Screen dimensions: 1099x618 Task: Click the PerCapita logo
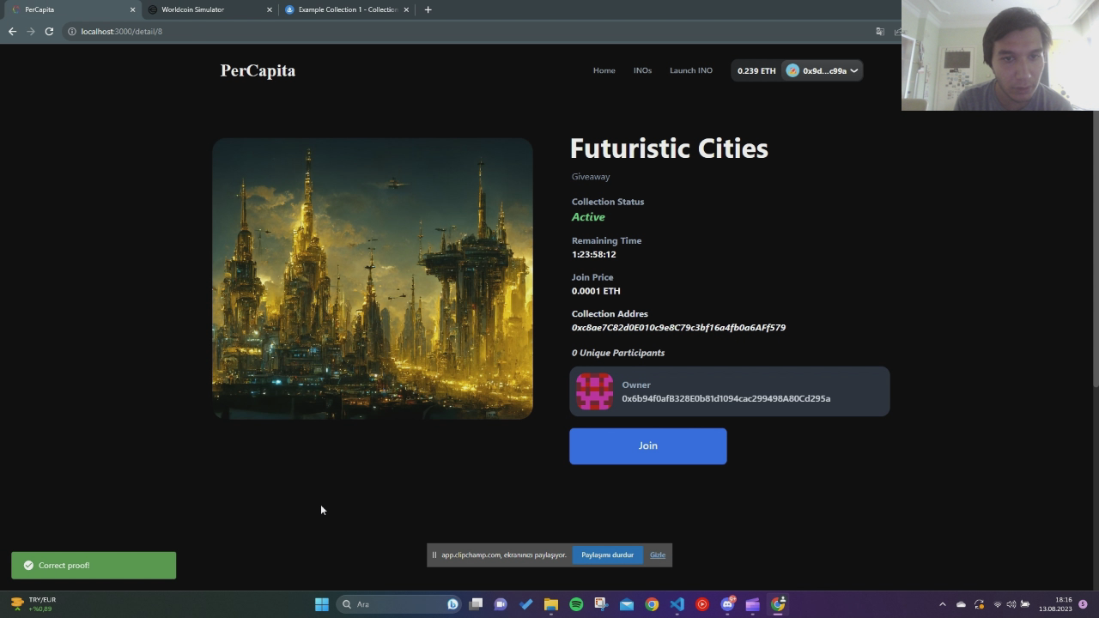tap(258, 70)
